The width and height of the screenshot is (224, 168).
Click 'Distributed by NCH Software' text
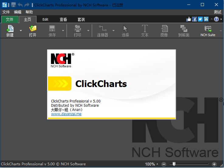click(x=75, y=106)
